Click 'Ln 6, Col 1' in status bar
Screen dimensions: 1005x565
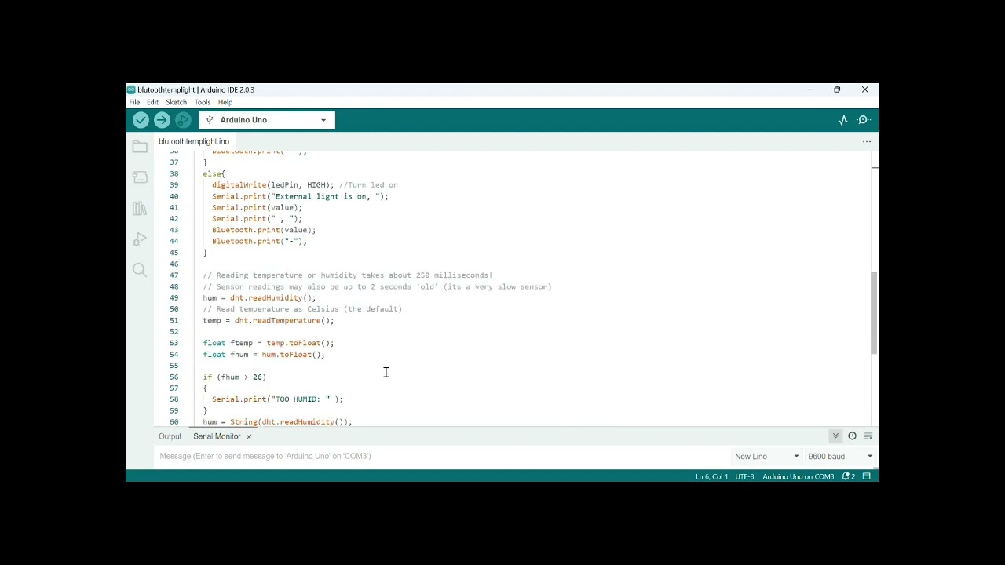pos(711,476)
